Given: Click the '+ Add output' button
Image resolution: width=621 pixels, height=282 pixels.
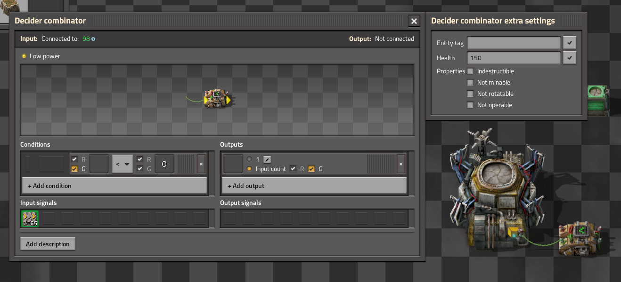Looking at the screenshot, I should click(x=314, y=186).
